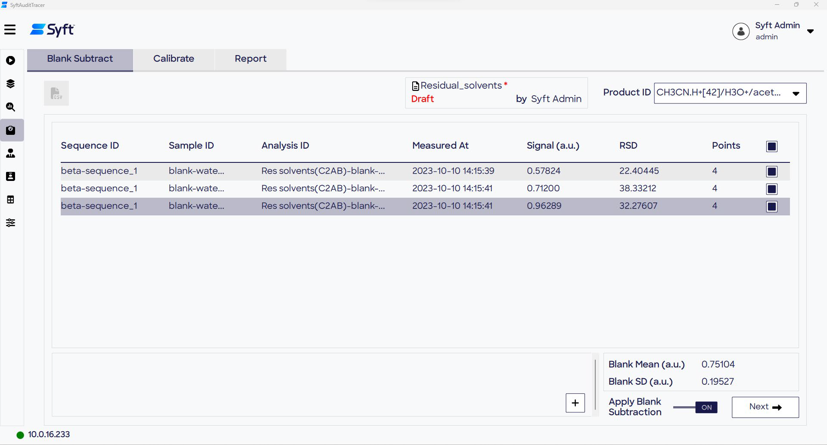Switch to the Report tab
The width and height of the screenshot is (827, 445).
click(x=250, y=59)
